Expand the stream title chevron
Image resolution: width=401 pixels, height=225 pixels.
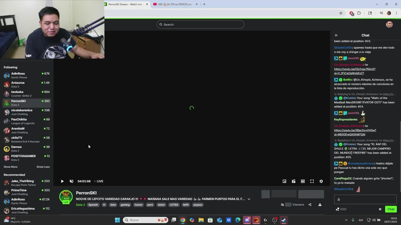[249, 199]
